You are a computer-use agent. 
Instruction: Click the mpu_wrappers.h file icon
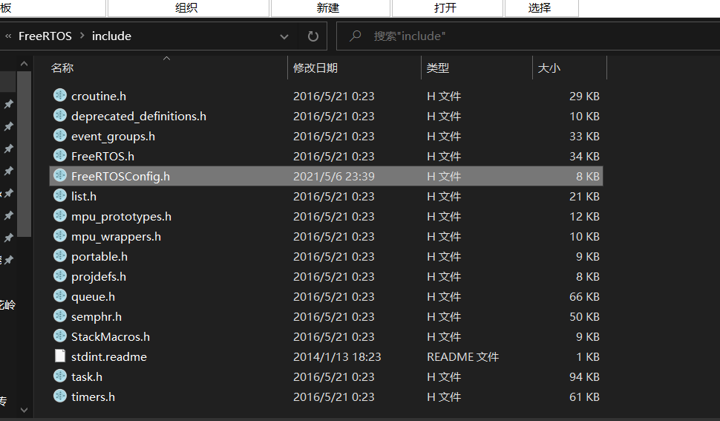tap(59, 235)
